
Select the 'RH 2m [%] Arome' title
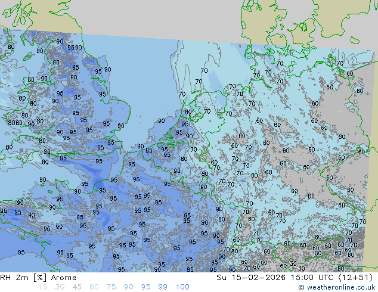tap(38, 278)
